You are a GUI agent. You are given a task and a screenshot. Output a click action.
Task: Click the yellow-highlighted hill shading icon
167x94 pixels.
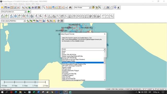point(93,8)
